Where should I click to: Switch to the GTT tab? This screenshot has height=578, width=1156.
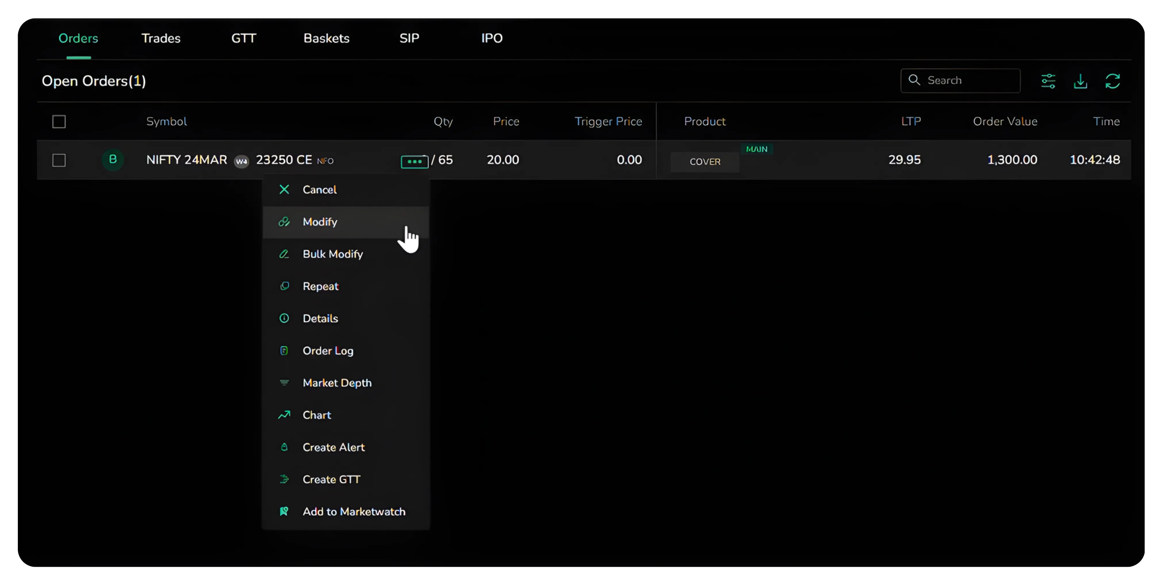tap(243, 38)
